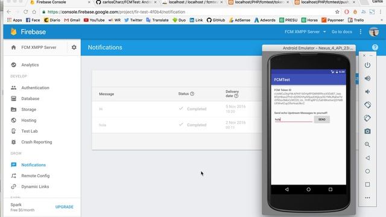Click emulator zoom magnifier icon
Viewport: 386px width, 217px height.
tap(367, 145)
